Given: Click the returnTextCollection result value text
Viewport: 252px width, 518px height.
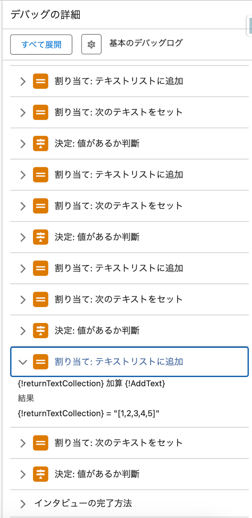Looking at the screenshot, I should click(89, 413).
